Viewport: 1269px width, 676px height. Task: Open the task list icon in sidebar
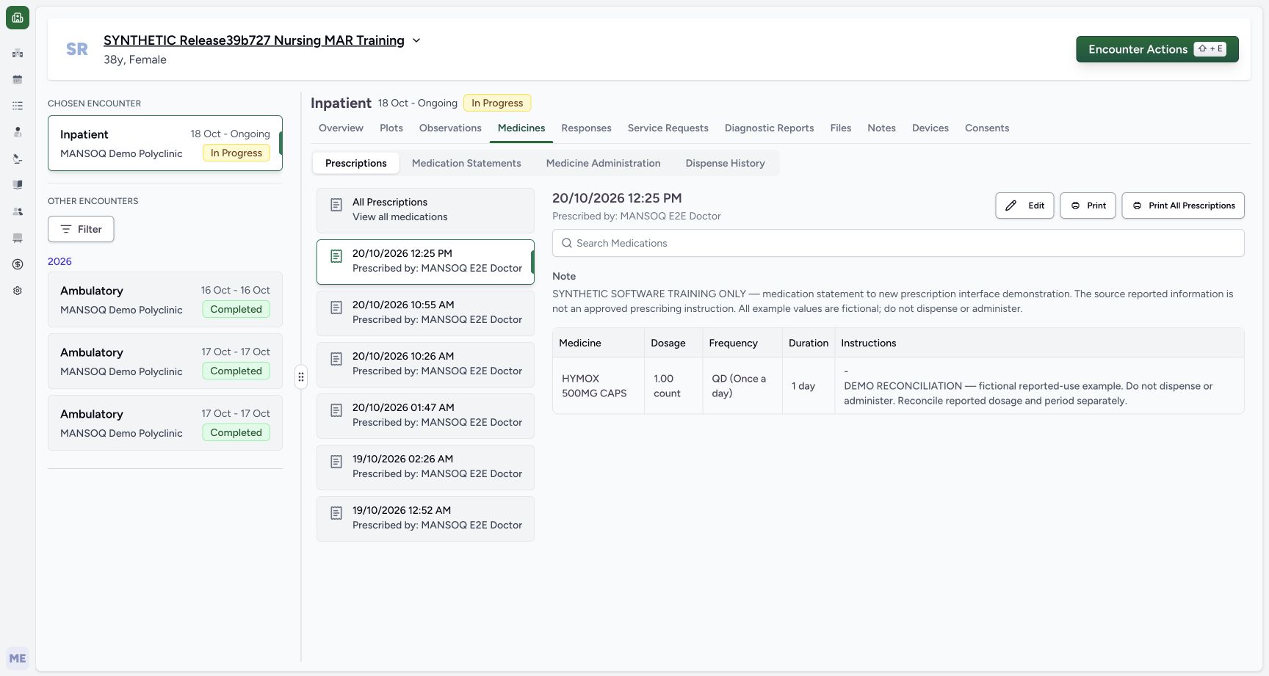(18, 106)
